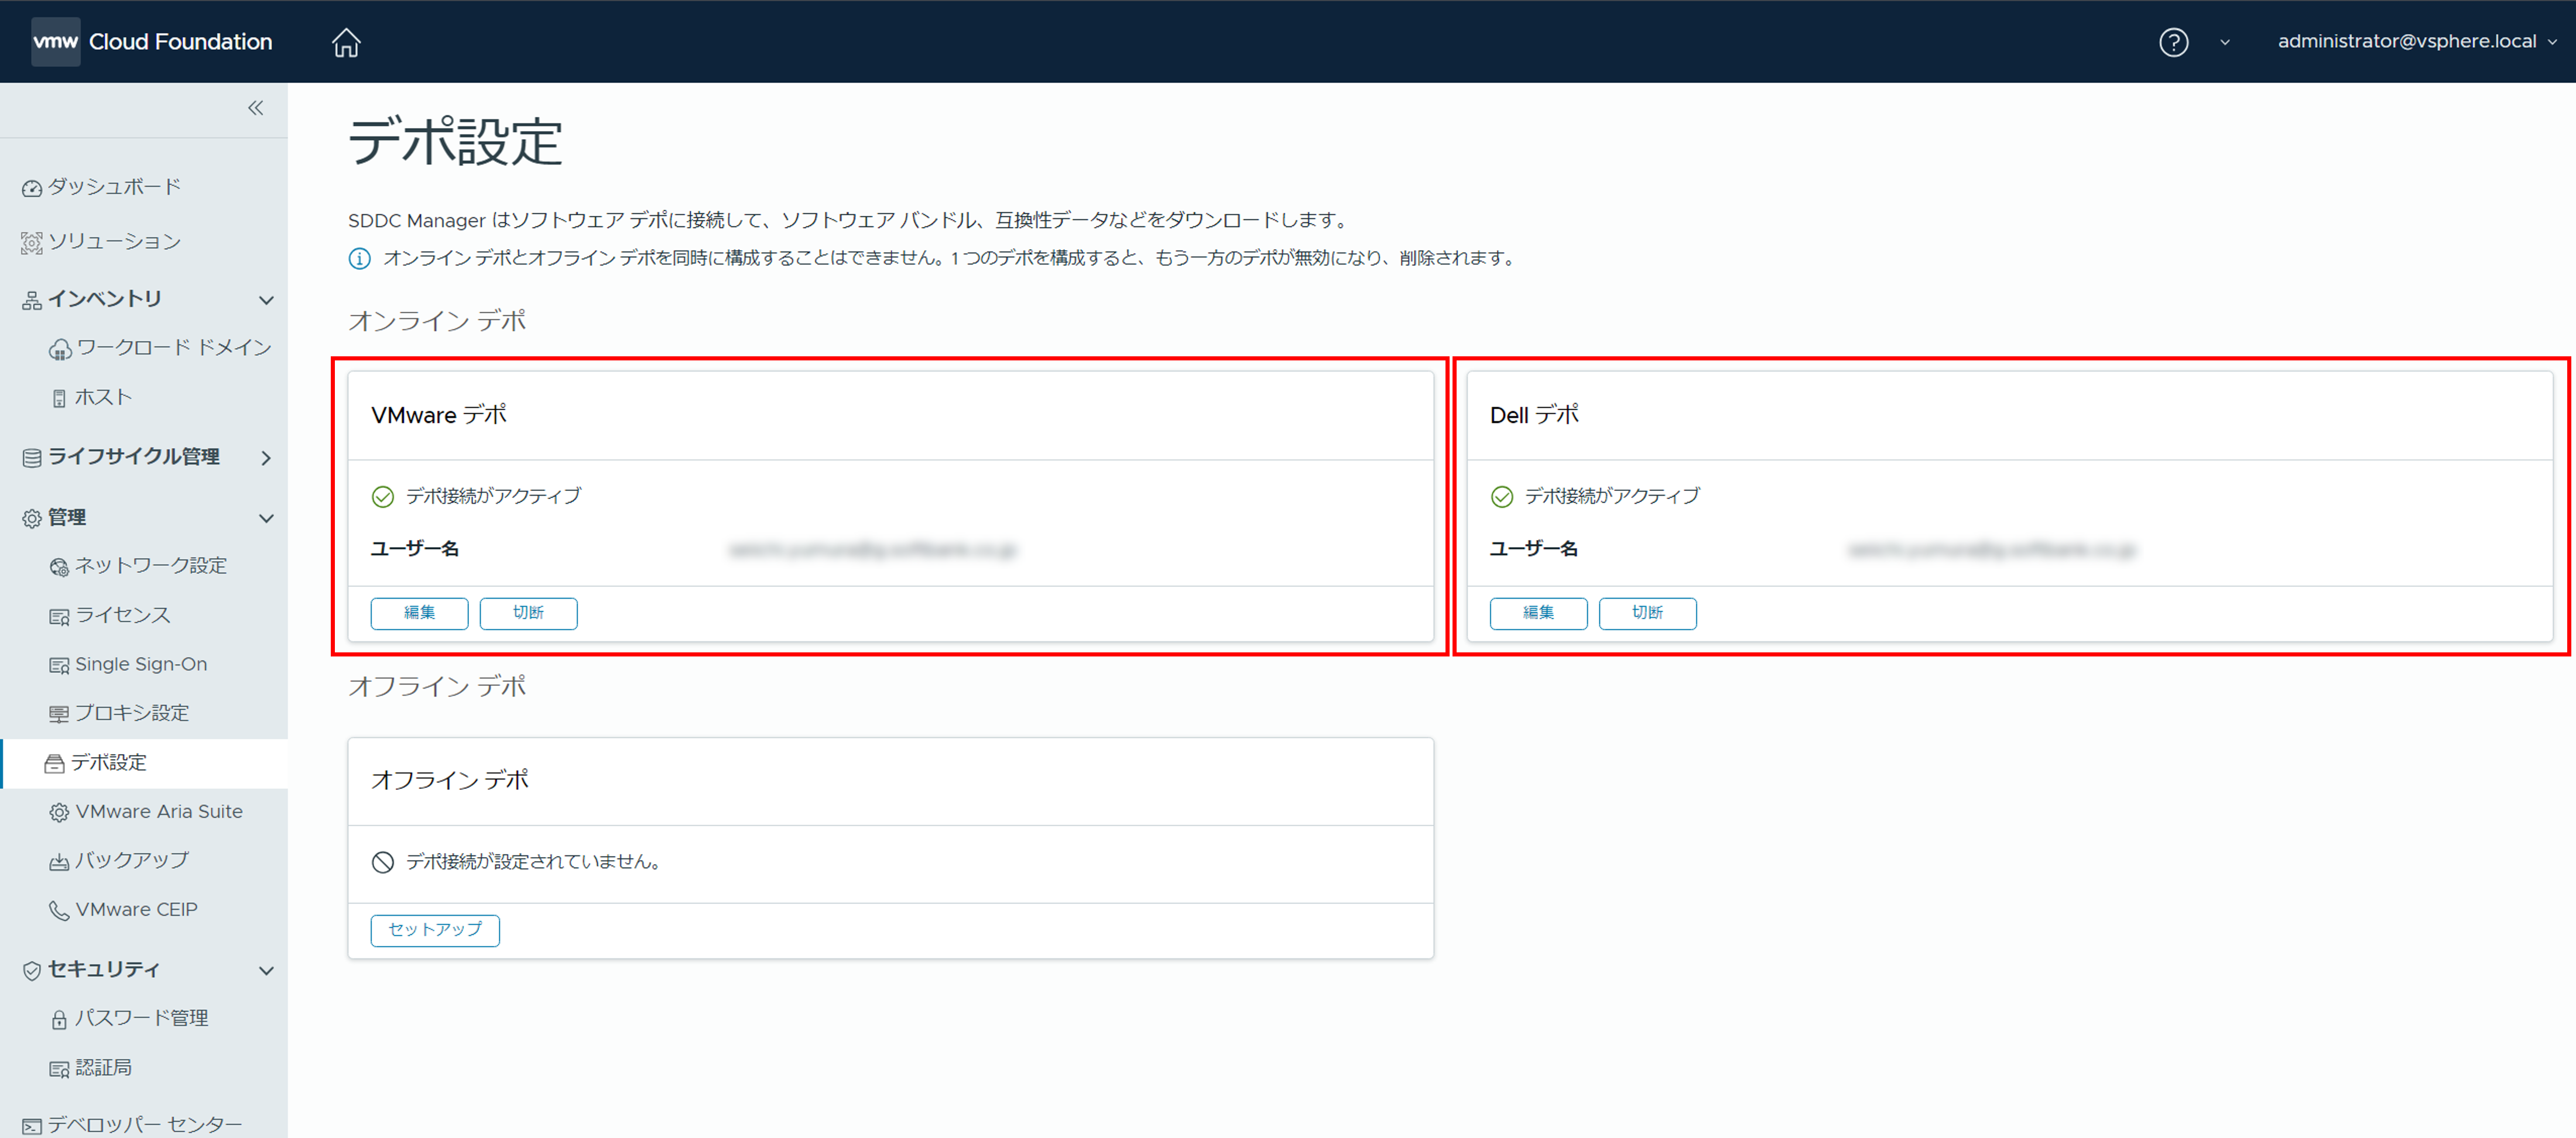
Task: Open Single Sign-On icon
Action: [x=59, y=665]
